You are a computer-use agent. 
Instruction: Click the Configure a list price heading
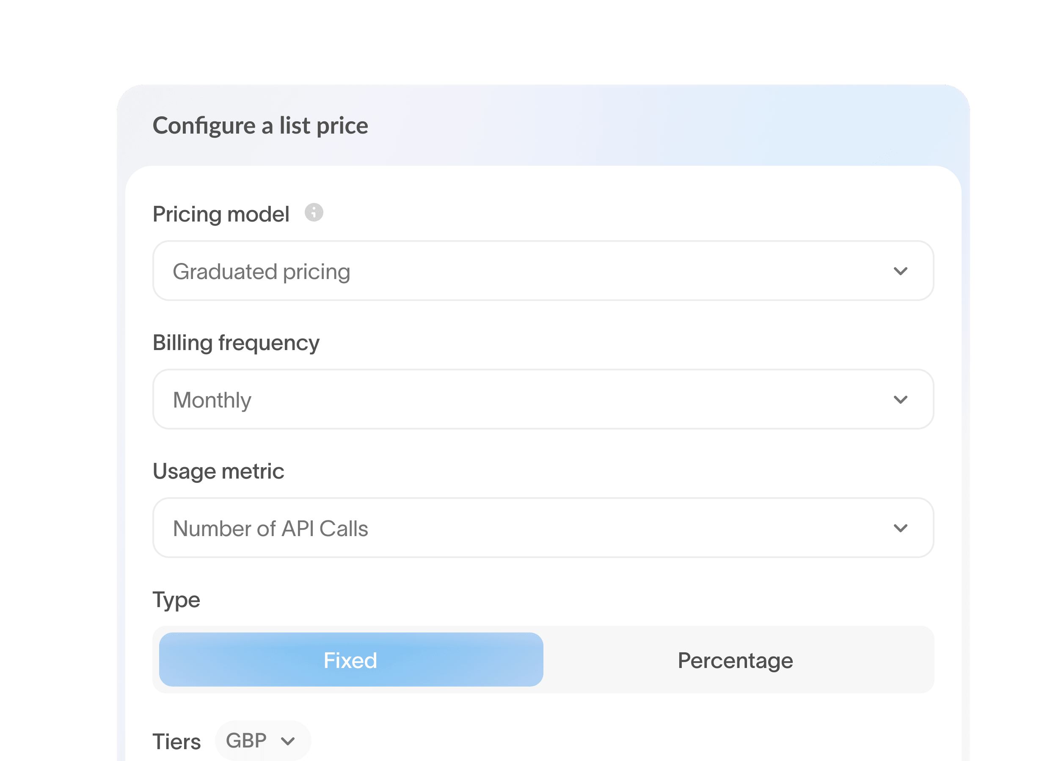click(x=260, y=125)
